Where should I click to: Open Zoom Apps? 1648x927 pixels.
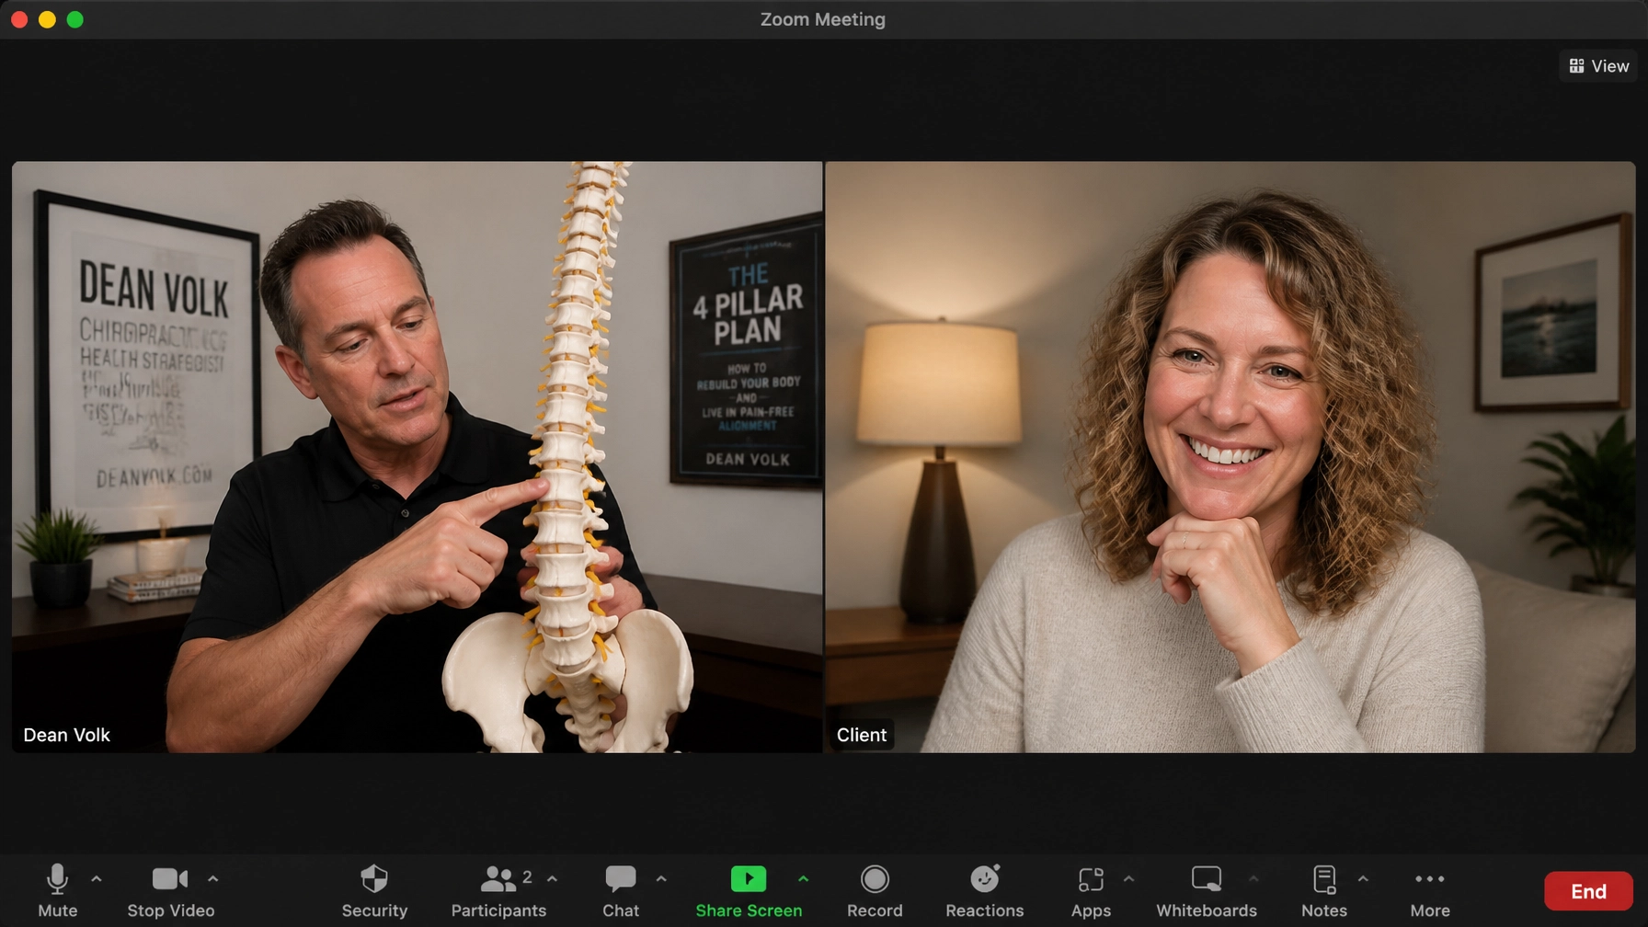pyautogui.click(x=1091, y=890)
